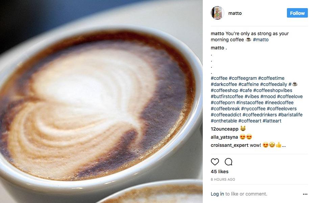Visit commenter croissant_expert's profile
Screen dimensions: 316x203
coord(229,145)
